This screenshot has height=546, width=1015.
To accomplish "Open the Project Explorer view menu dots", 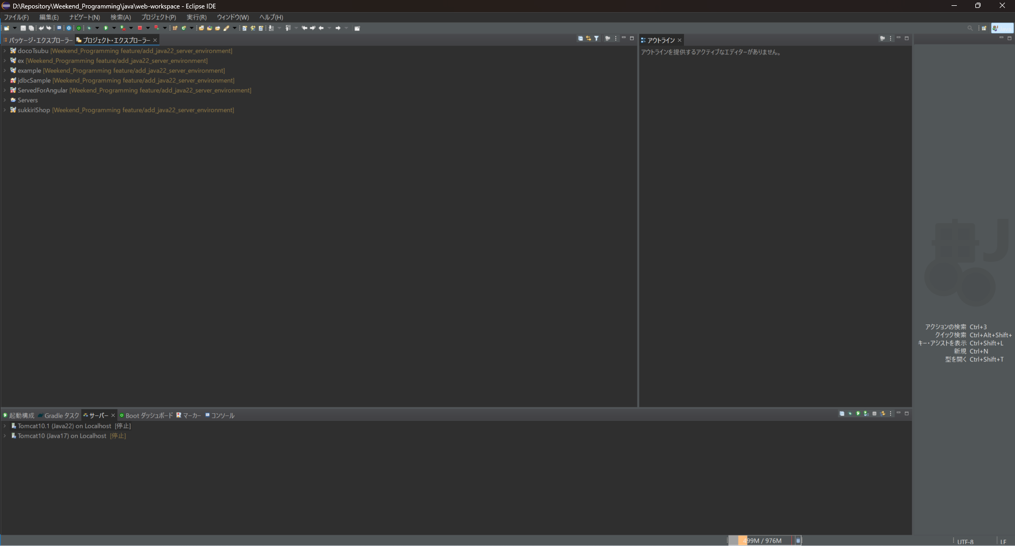I will click(616, 38).
